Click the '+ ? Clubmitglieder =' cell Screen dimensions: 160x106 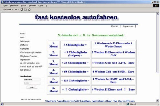pos(75,90)
